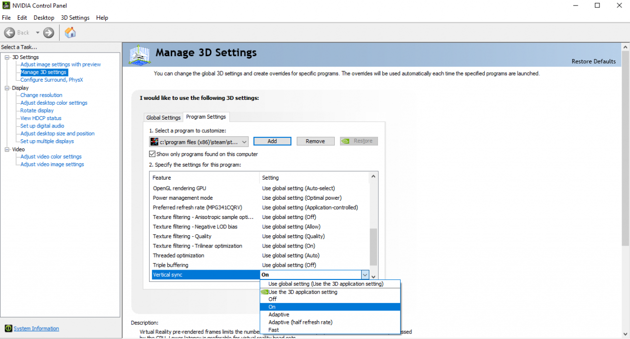Click the Home icon in toolbar
630x339 pixels.
70,32
